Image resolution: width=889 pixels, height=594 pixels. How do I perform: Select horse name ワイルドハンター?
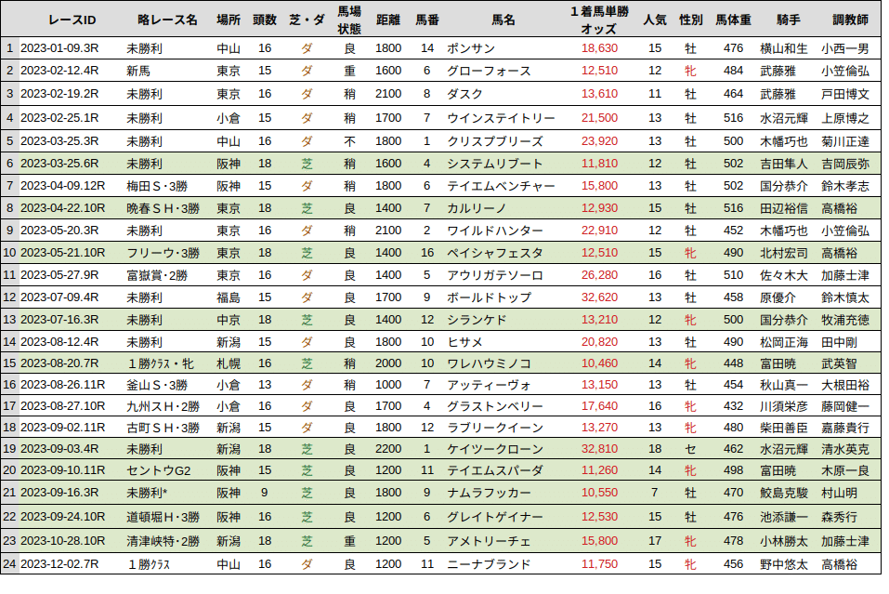[495, 231]
